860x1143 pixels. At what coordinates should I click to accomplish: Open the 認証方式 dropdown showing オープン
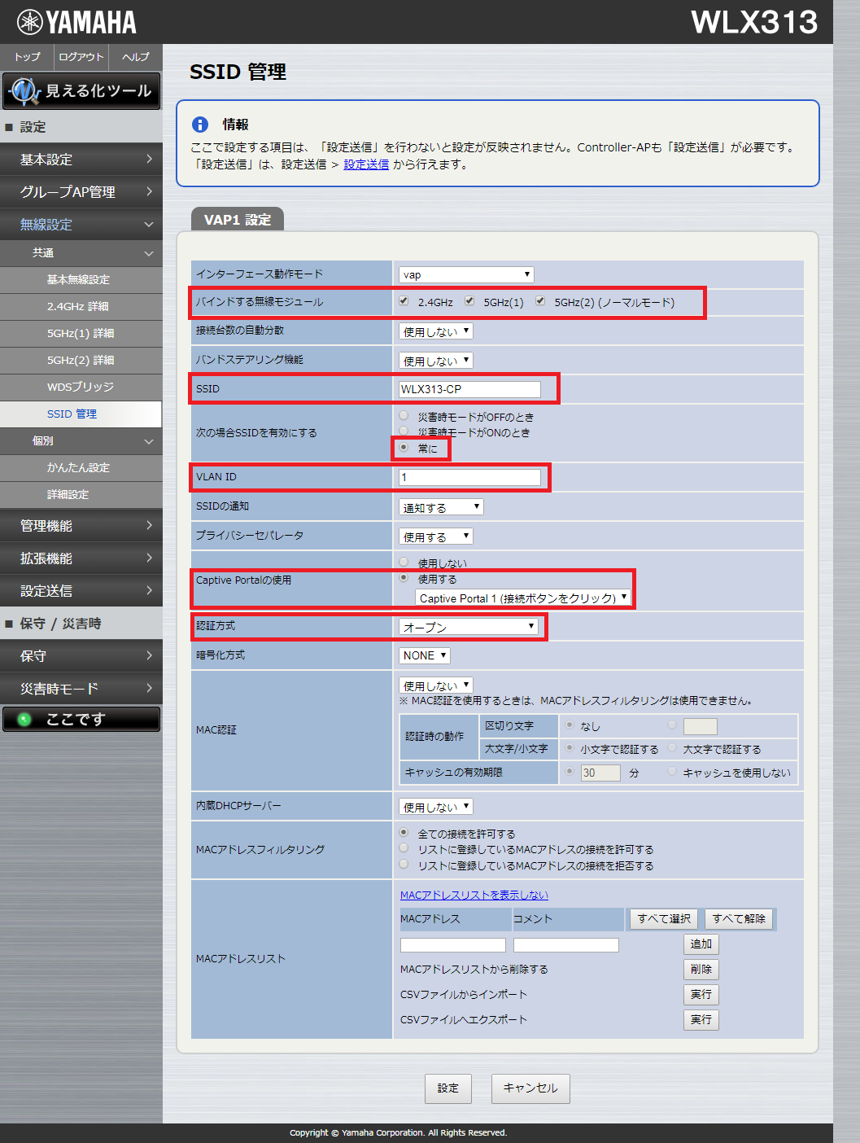click(469, 626)
